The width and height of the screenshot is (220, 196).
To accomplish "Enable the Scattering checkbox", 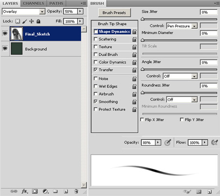I will [96, 39].
